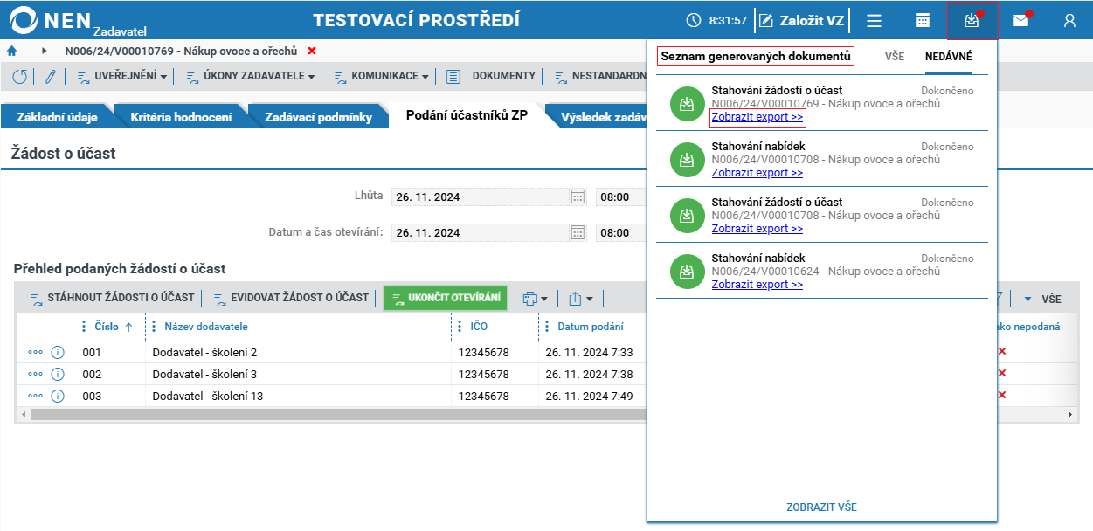
Task: Open the DOKUMENTY toolbar item
Action: click(x=491, y=77)
